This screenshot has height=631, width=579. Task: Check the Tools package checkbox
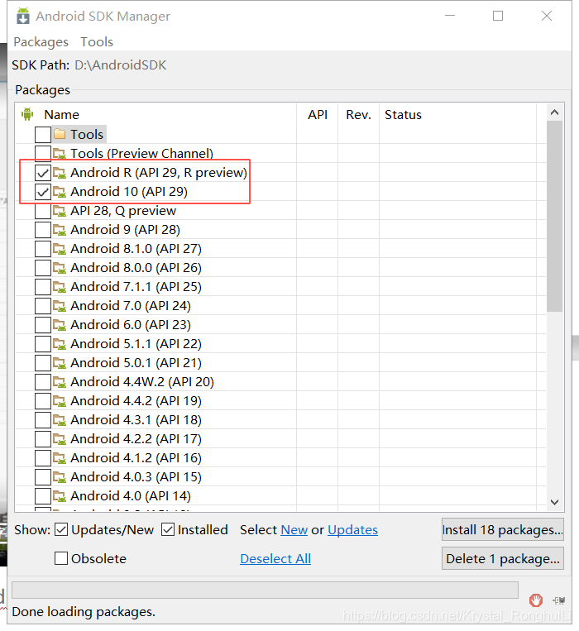click(x=43, y=135)
